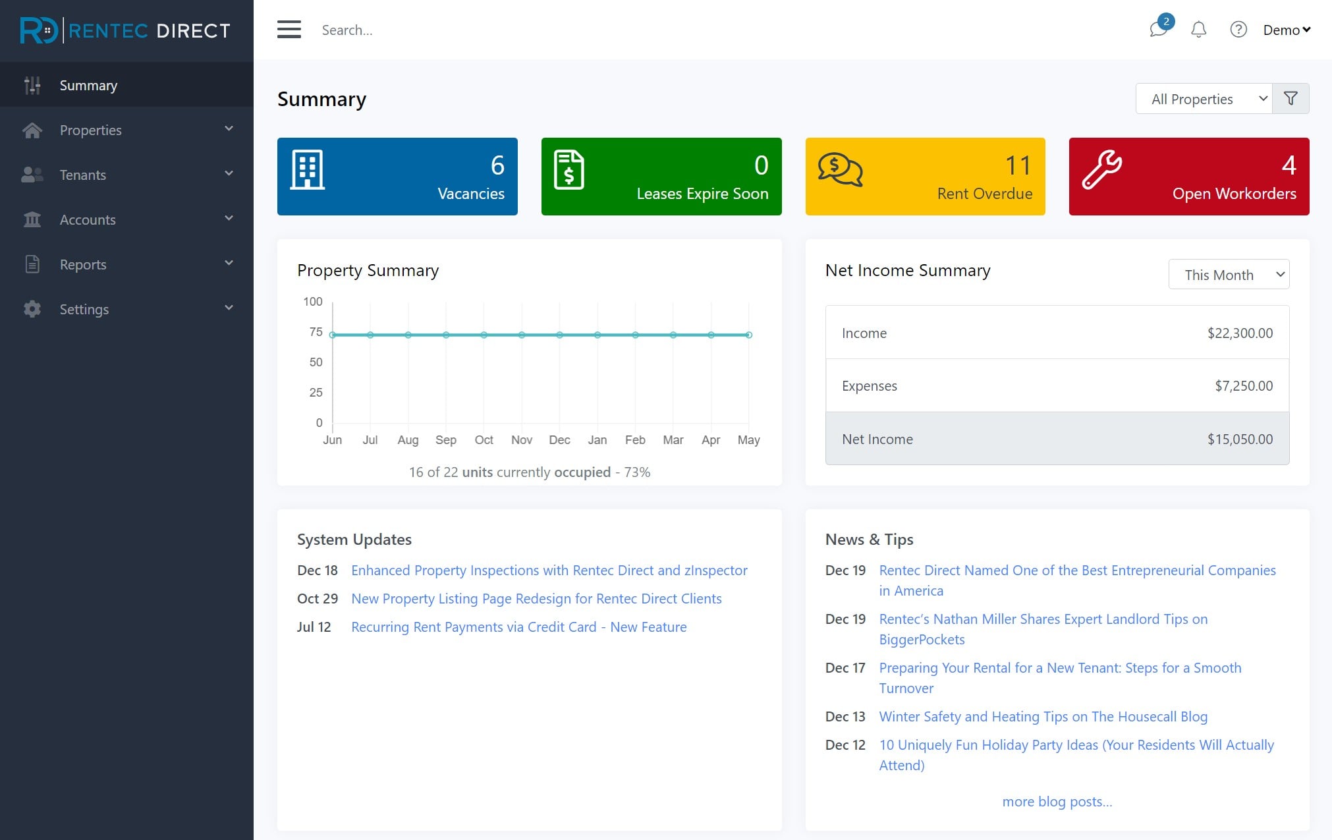Click the building icon on Vacancies
This screenshot has height=840, width=1332.
coord(308,170)
